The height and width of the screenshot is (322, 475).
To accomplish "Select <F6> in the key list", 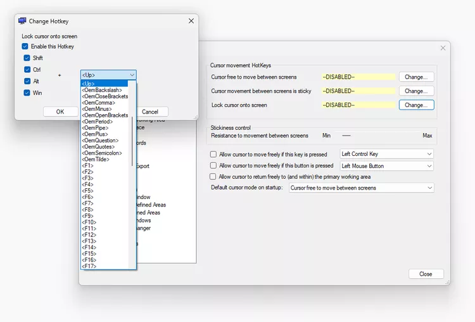I will [104, 197].
